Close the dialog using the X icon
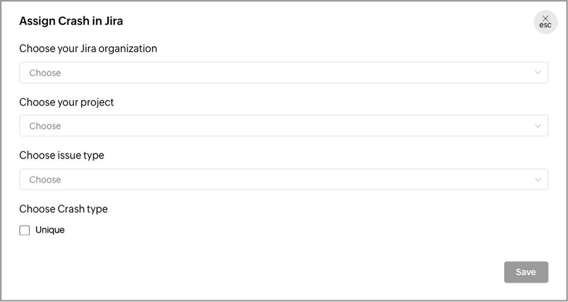Screen dimensions: 568x302 point(545,18)
